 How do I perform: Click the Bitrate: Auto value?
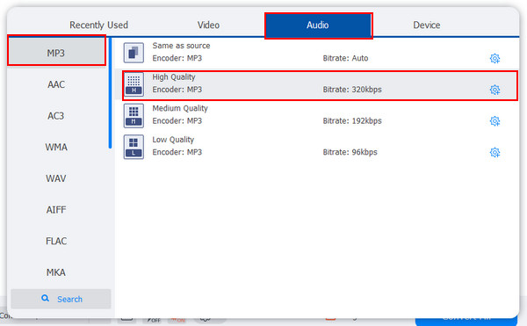tap(345, 58)
